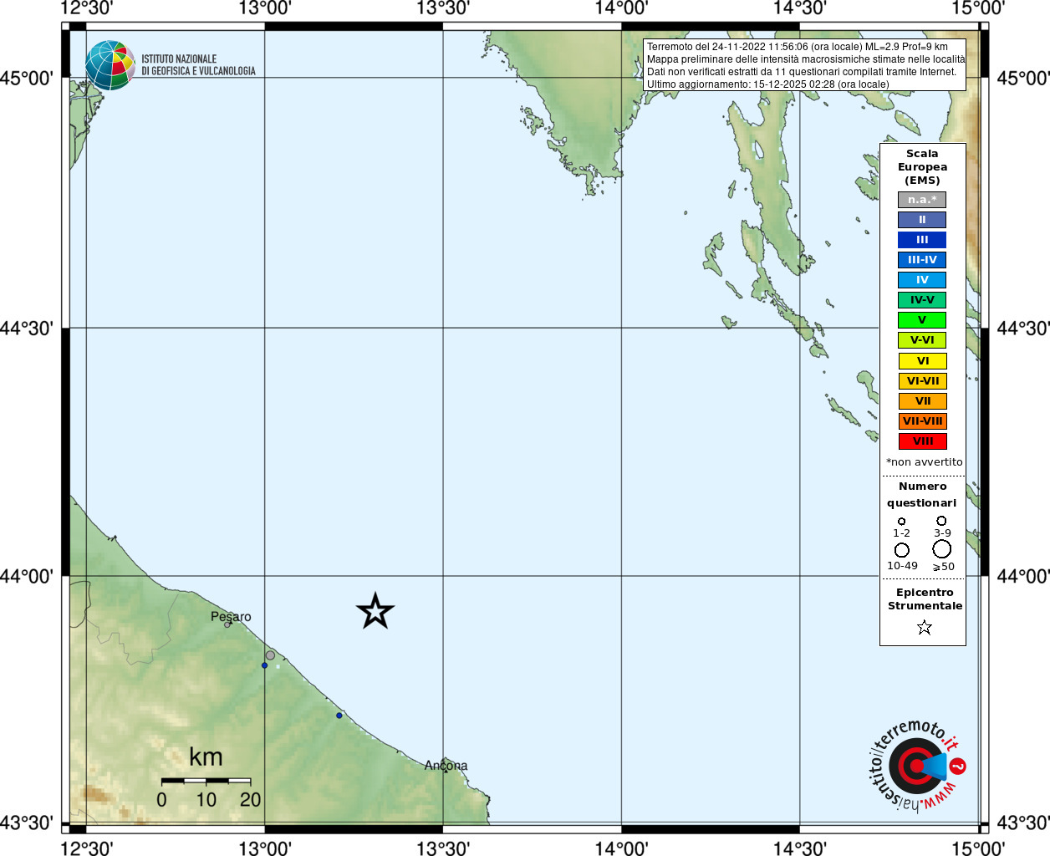Click the ≥50 questionnaires circle symbol
This screenshot has height=856, width=1050.
(942, 549)
